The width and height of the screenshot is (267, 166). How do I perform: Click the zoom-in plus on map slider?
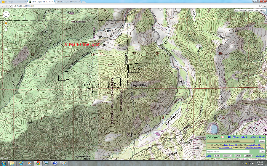click(x=6, y=29)
